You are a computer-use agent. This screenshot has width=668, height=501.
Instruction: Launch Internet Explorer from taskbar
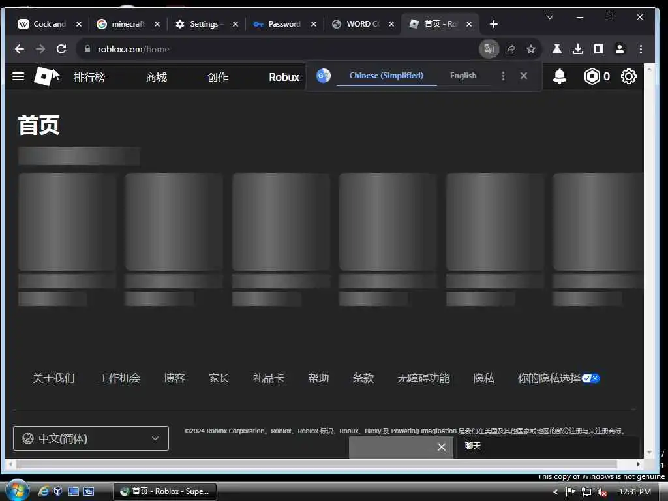[x=44, y=491]
